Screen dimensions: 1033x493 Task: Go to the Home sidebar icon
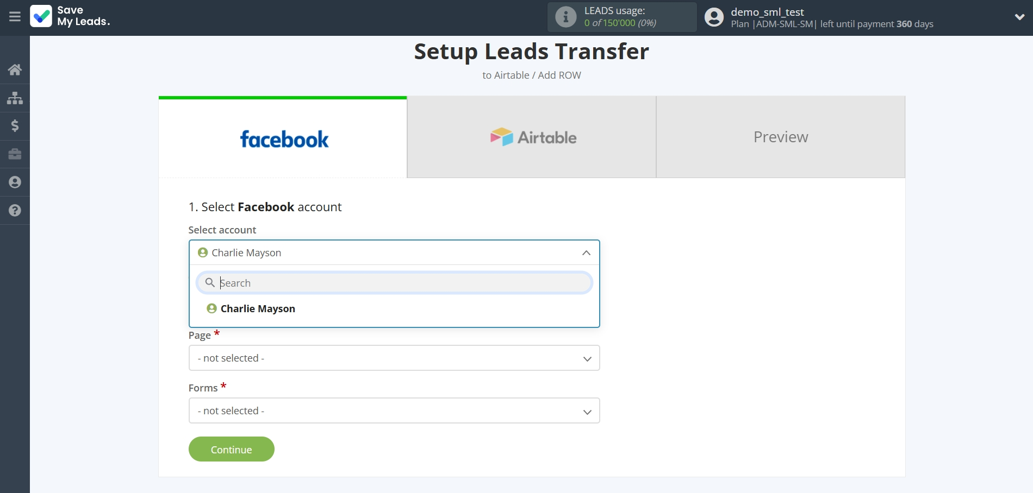click(x=15, y=69)
